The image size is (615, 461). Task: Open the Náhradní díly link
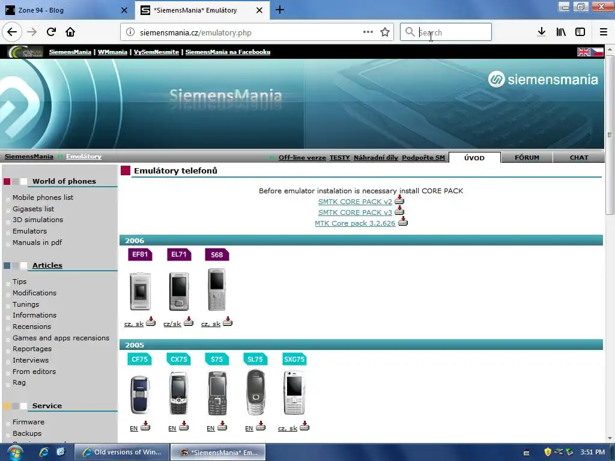click(376, 158)
